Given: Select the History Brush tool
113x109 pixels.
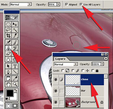Looking at the screenshot, I should [x=15, y=48].
